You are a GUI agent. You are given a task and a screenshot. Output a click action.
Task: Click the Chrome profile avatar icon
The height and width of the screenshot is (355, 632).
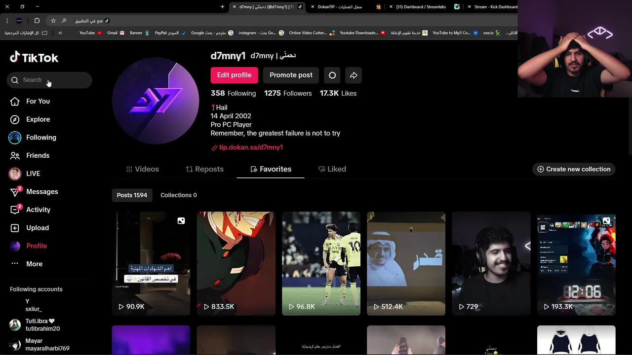(19, 21)
